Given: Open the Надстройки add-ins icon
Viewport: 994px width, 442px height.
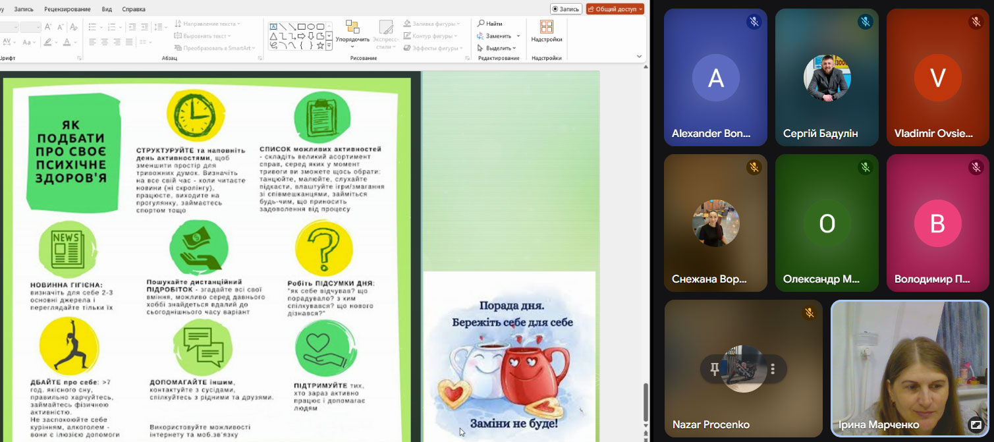Looking at the screenshot, I should [x=546, y=27].
